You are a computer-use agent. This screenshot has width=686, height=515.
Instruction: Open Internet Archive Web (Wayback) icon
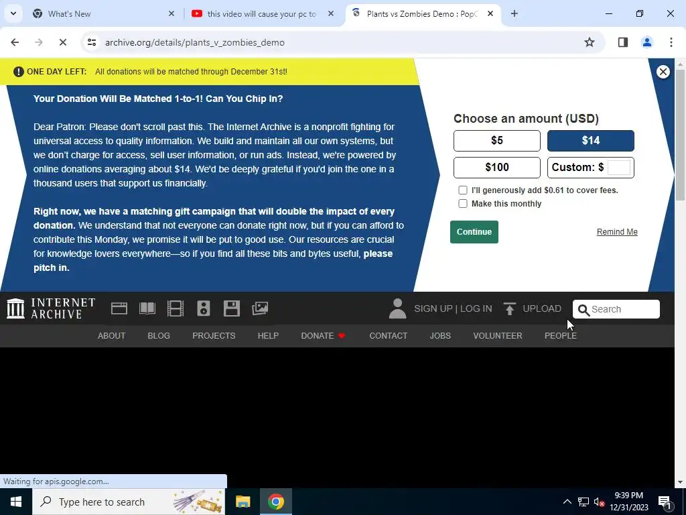coord(119,308)
